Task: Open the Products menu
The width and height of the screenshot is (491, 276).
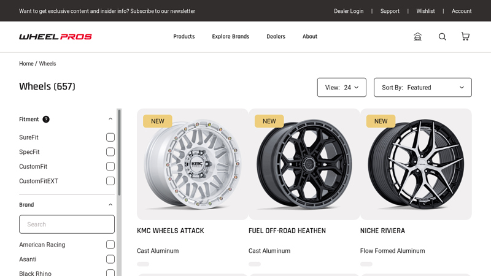Action: point(184,37)
